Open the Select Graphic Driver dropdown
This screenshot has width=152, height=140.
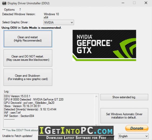click(x=59, y=22)
